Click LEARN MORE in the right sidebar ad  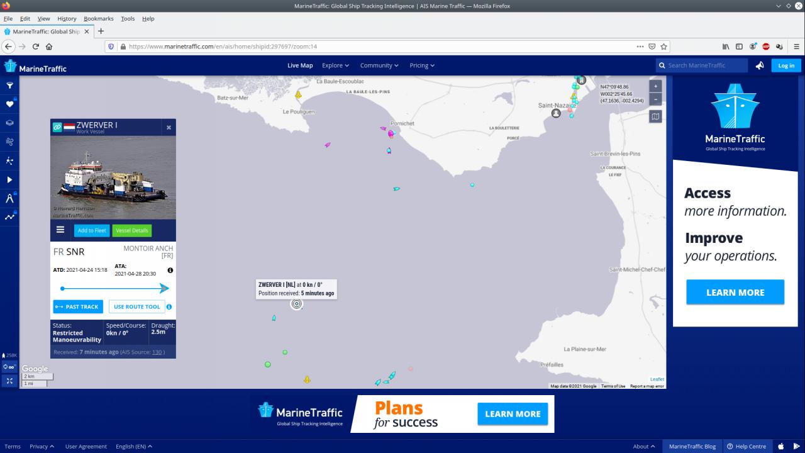pyautogui.click(x=735, y=293)
